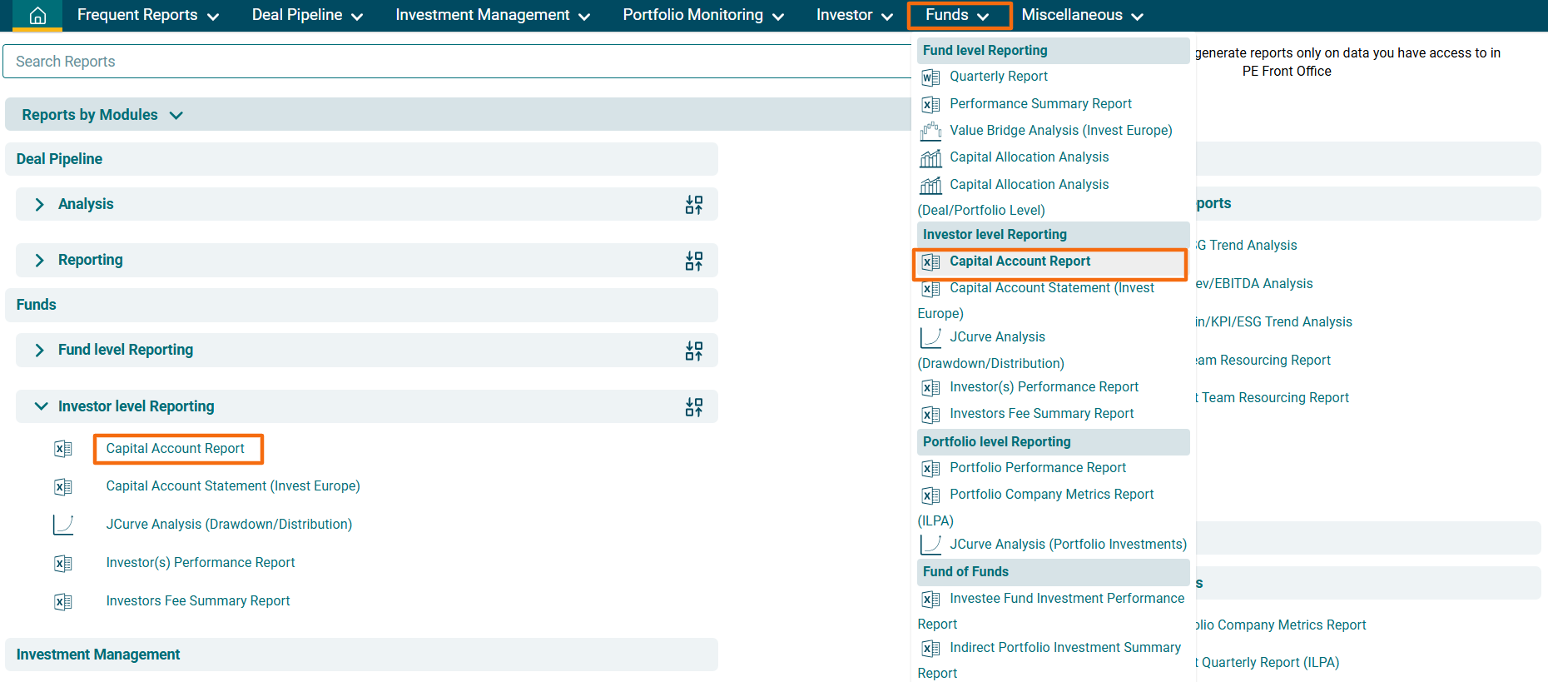This screenshot has height=682, width=1548.
Task: Click the sort icon in the Fund level Reporting row
Action: pos(693,351)
